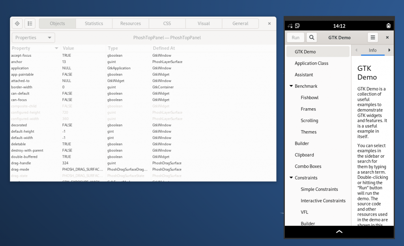
Task: Switch to the Statistics tab
Action: click(x=94, y=23)
